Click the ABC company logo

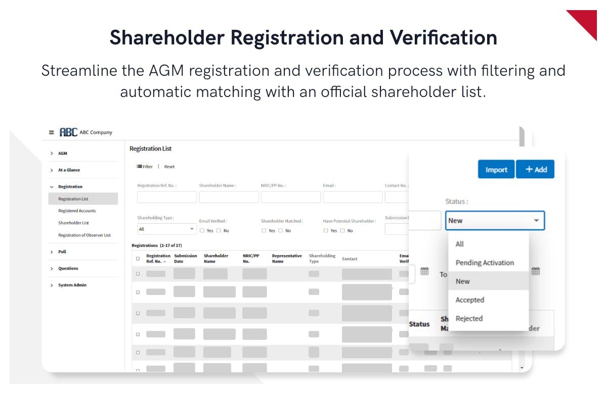[68, 132]
